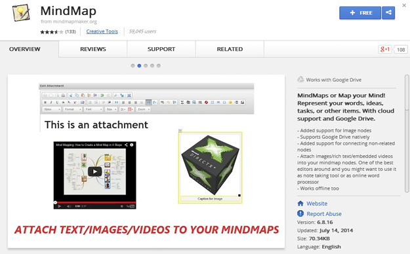Select the fifth carousel dot
Image resolution: width=410 pixels, height=254 pixels.
159,65
